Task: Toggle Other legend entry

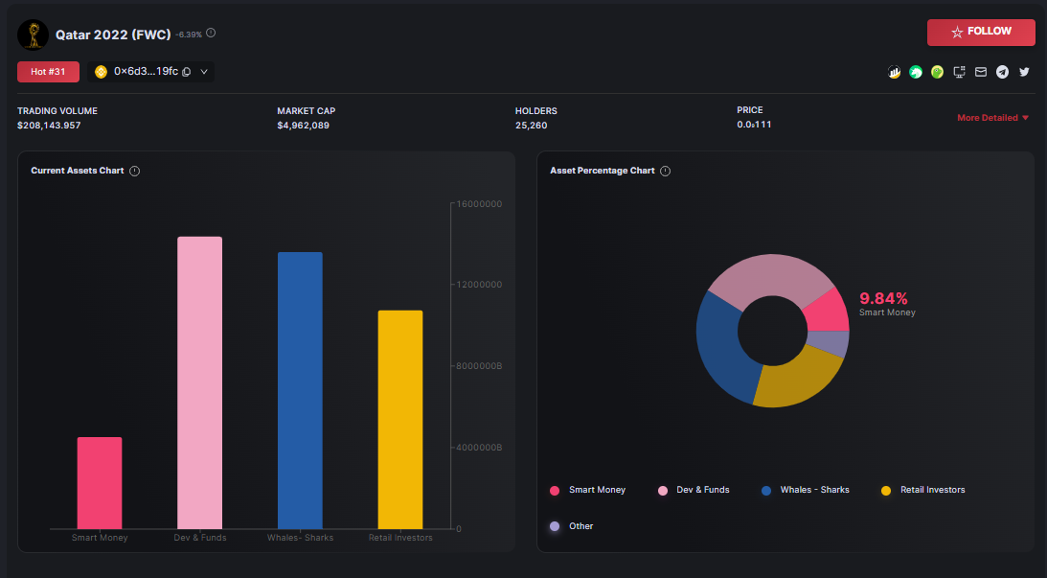Action: pyautogui.click(x=572, y=526)
